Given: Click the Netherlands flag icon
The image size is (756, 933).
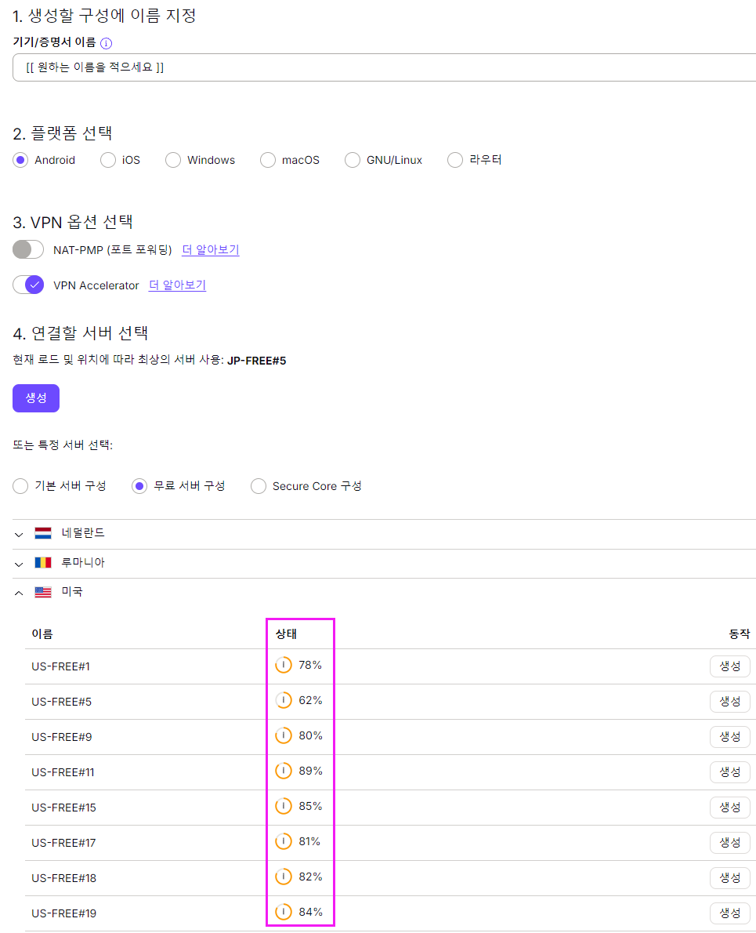Looking at the screenshot, I should [x=43, y=533].
